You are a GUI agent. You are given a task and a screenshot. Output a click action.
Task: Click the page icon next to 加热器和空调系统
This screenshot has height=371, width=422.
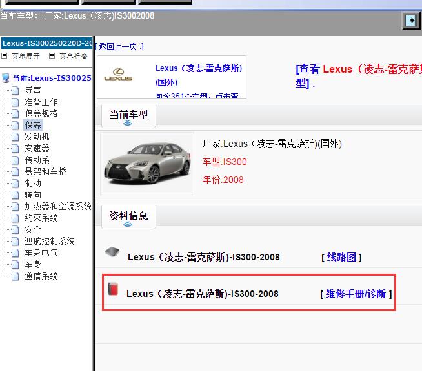click(15, 207)
